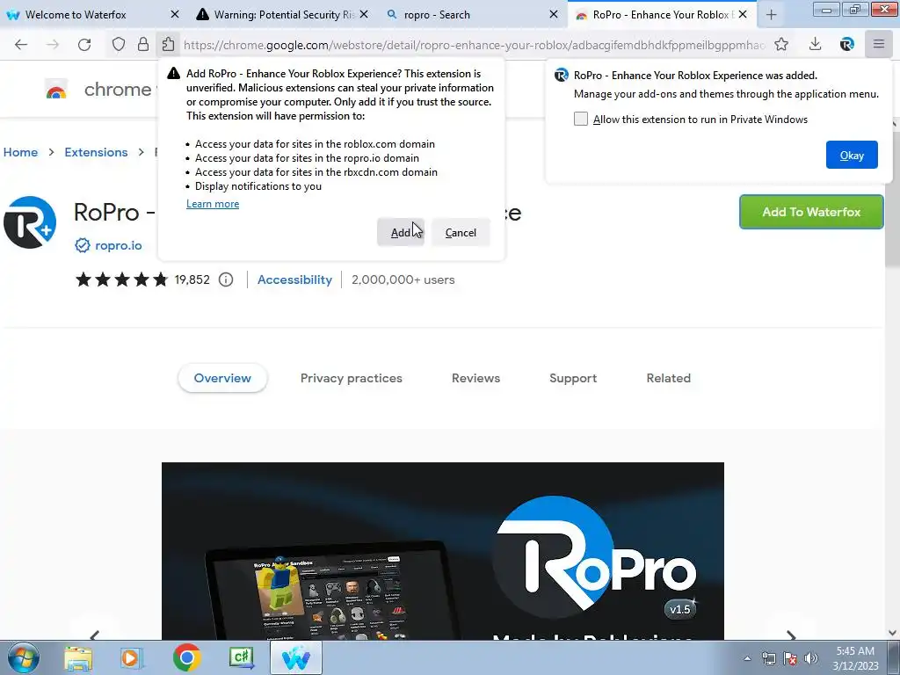Open a new tab with the plus button
This screenshot has height=675, width=900.
[772, 15]
